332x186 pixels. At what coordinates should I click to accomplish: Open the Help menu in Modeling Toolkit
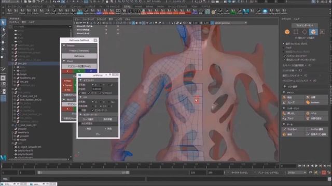[x=296, y=19]
